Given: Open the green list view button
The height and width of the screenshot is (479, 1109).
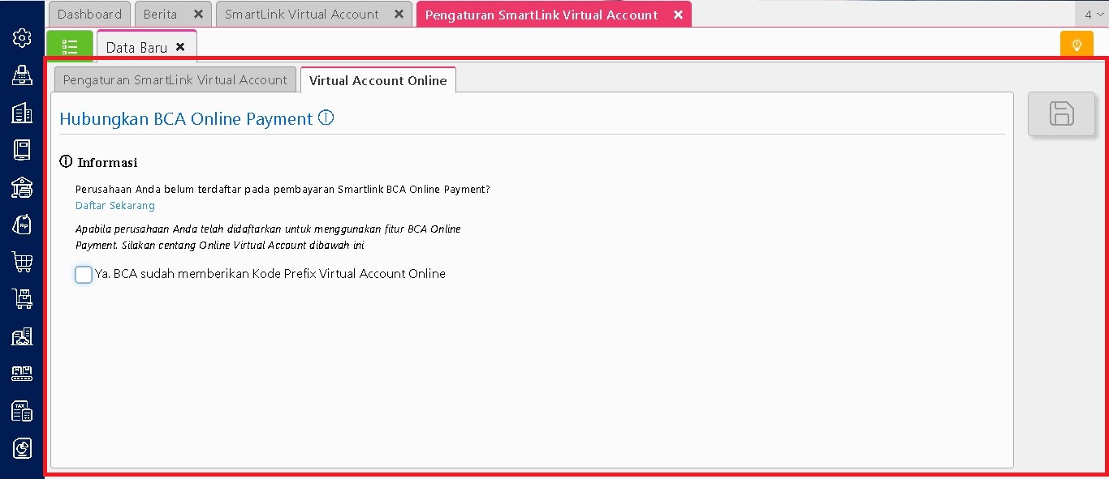Looking at the screenshot, I should click(x=70, y=46).
